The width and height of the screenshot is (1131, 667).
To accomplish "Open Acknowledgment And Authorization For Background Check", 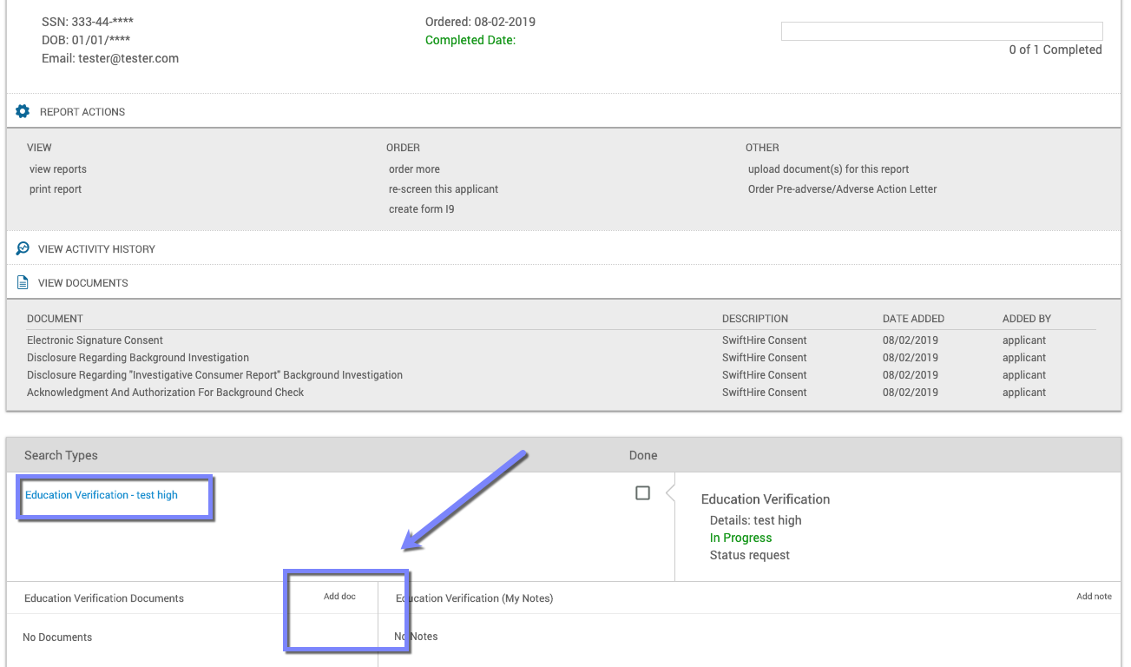I will [x=166, y=393].
